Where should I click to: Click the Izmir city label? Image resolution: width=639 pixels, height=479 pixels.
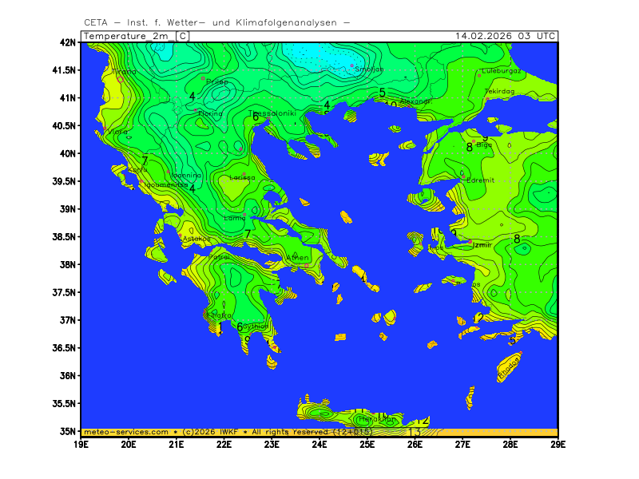pos(483,245)
